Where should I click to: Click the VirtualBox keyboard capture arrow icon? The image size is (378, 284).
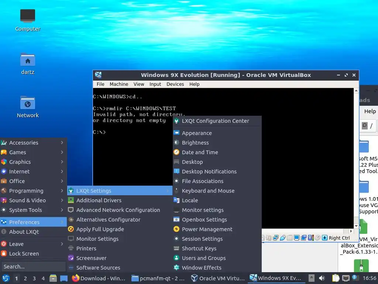click(325, 238)
